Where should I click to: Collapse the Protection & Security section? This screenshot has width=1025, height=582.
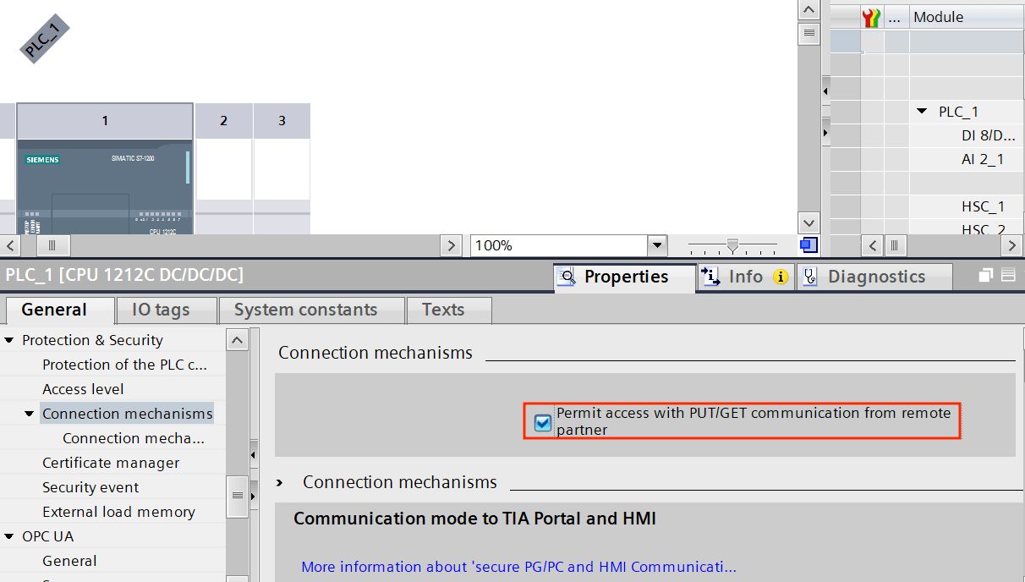(8, 339)
